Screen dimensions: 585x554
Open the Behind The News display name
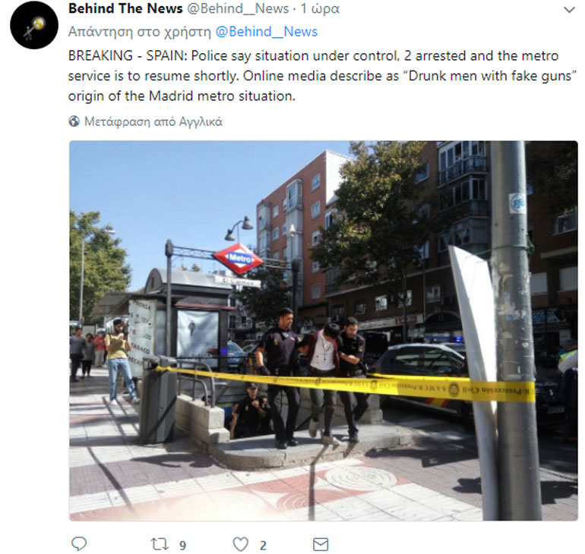(125, 8)
